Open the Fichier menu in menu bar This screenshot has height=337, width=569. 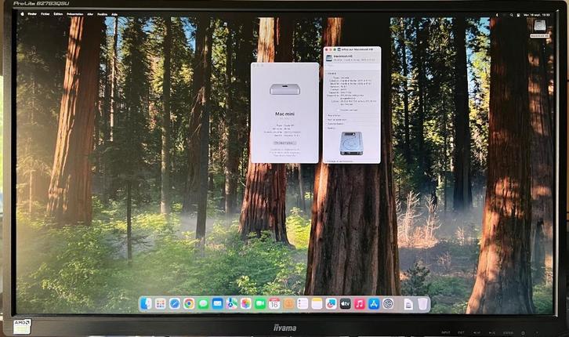(x=45, y=14)
